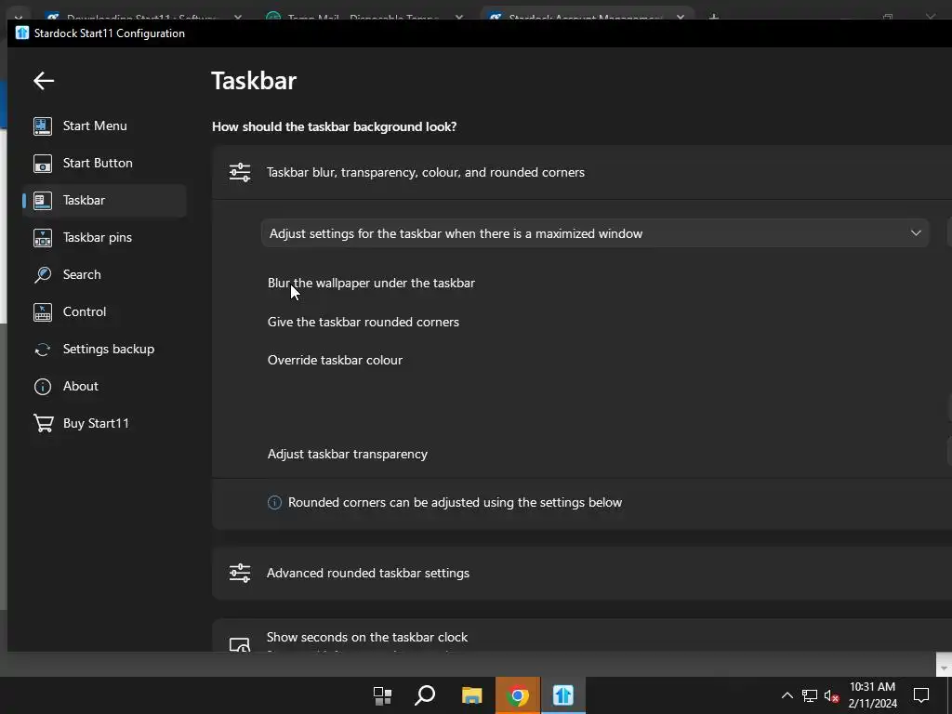Open the taskbar clock showing 10:31 AM
This screenshot has height=714, width=952.
pos(872,695)
